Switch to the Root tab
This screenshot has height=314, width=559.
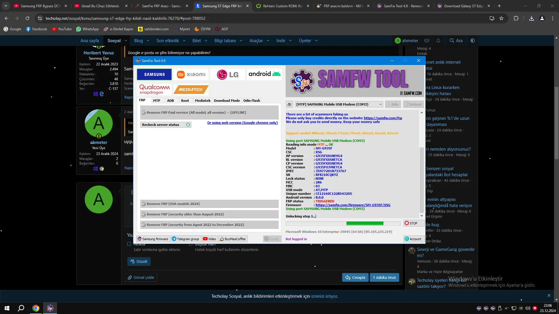185,101
